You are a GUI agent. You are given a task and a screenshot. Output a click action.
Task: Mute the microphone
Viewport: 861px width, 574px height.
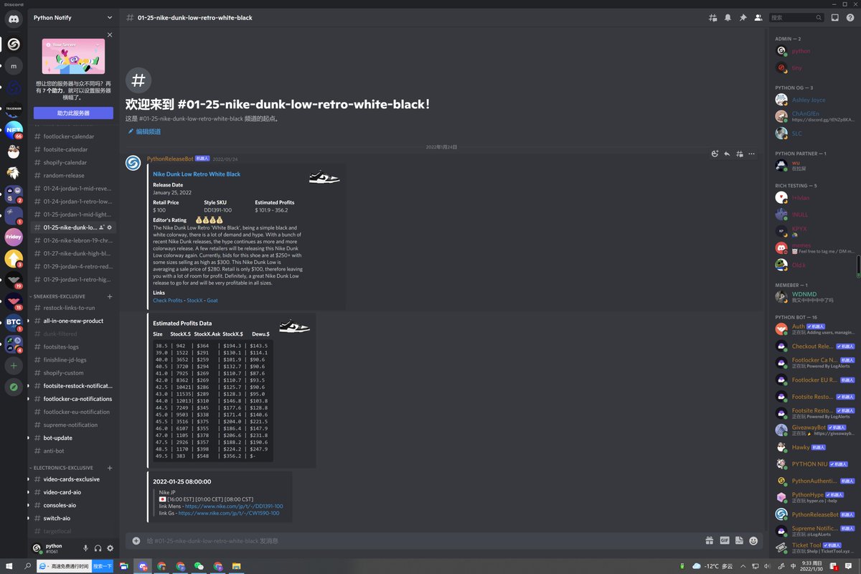pyautogui.click(x=85, y=548)
